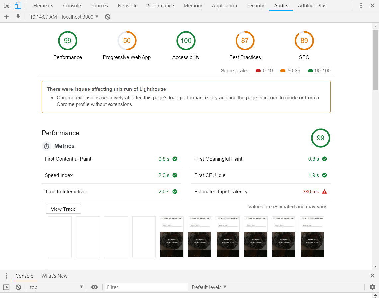Select the inspect element cursor icon
Image resolution: width=379 pixels, height=298 pixels.
point(7,5)
